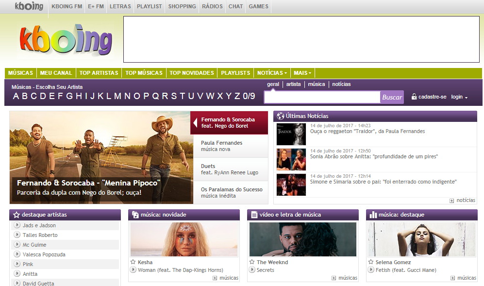Select Duets feat. RyAnn Renee Lugo slide
This screenshot has height=286, width=484.
point(231,169)
